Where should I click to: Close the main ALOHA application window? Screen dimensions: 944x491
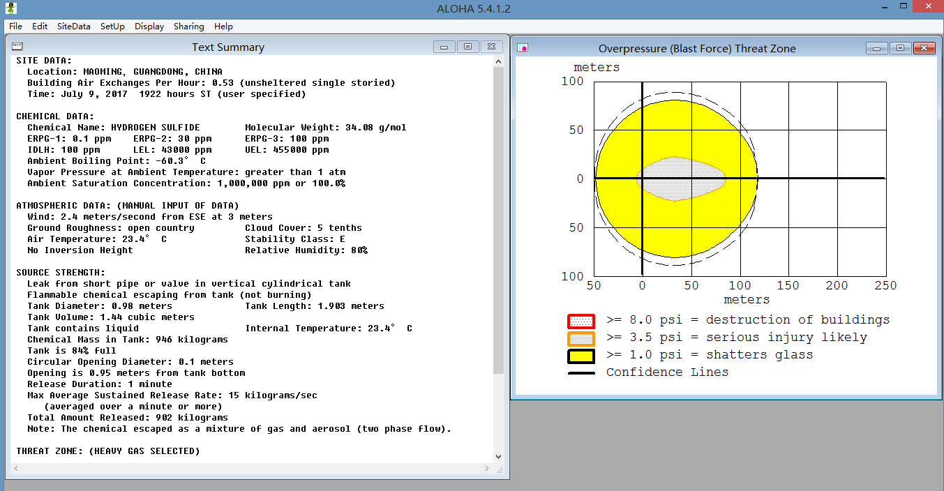point(928,7)
